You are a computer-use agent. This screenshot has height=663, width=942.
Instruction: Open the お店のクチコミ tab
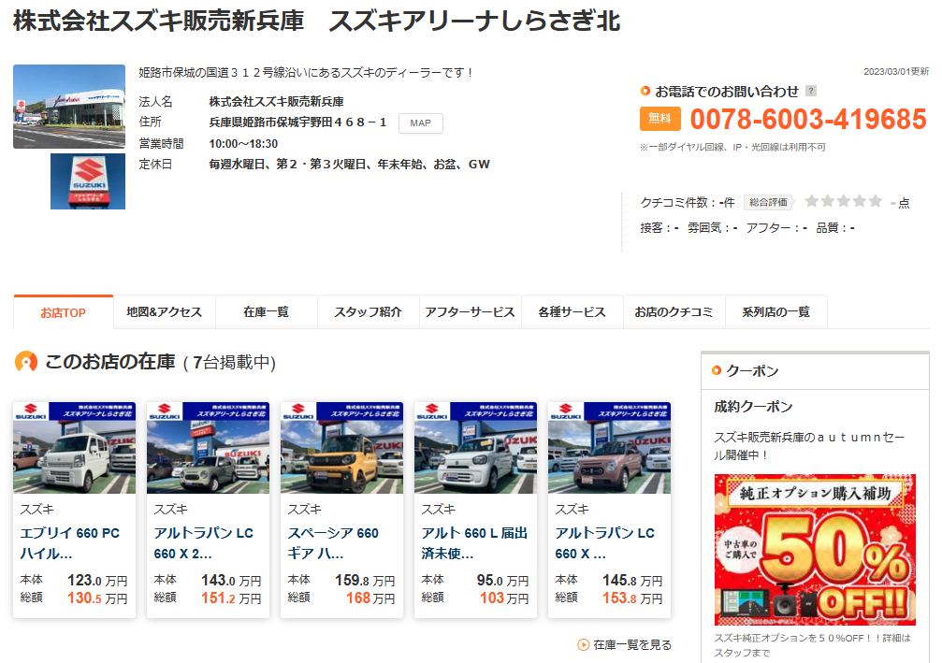(x=674, y=311)
